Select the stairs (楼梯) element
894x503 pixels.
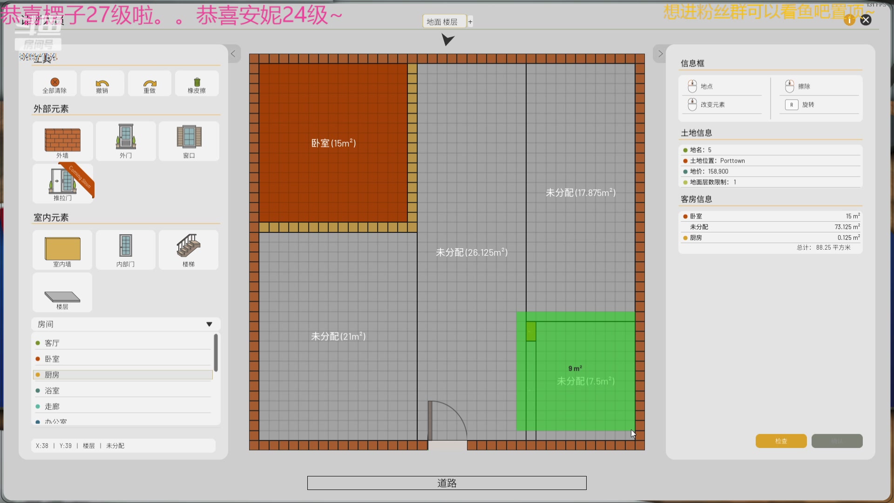coord(188,245)
